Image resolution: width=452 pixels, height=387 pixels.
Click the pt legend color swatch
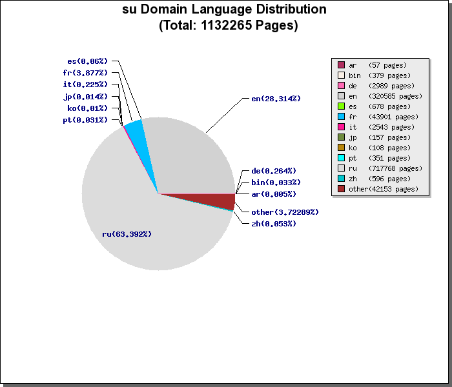pyautogui.click(x=341, y=158)
